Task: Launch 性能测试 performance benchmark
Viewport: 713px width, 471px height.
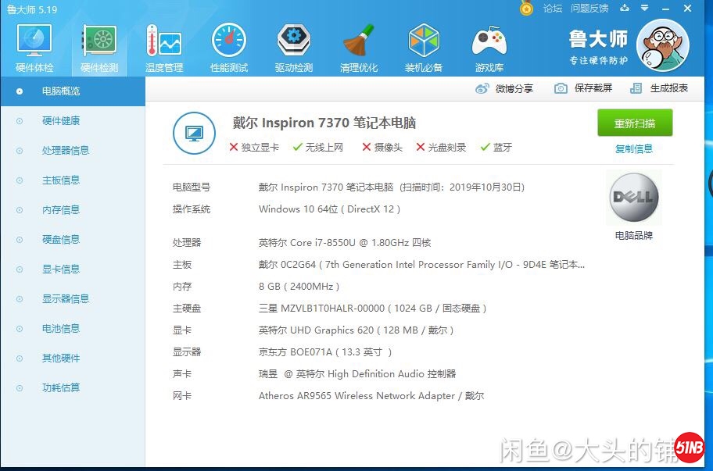Action: click(229, 47)
